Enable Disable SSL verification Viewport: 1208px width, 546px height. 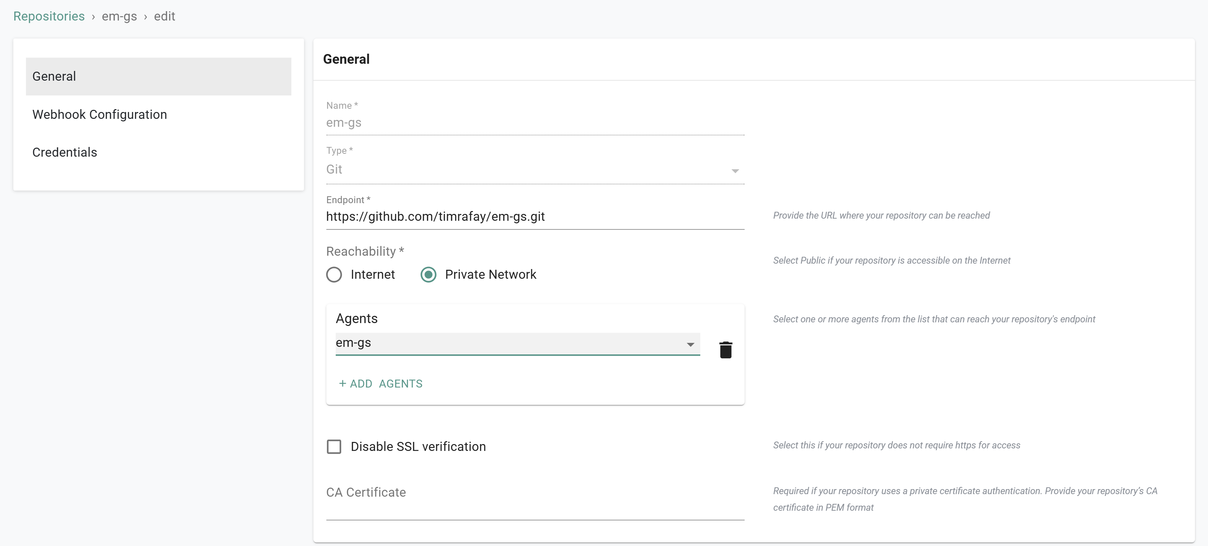[x=334, y=446]
